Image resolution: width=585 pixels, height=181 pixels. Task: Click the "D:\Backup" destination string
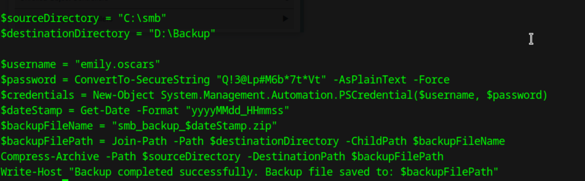pyautogui.click(x=182, y=33)
